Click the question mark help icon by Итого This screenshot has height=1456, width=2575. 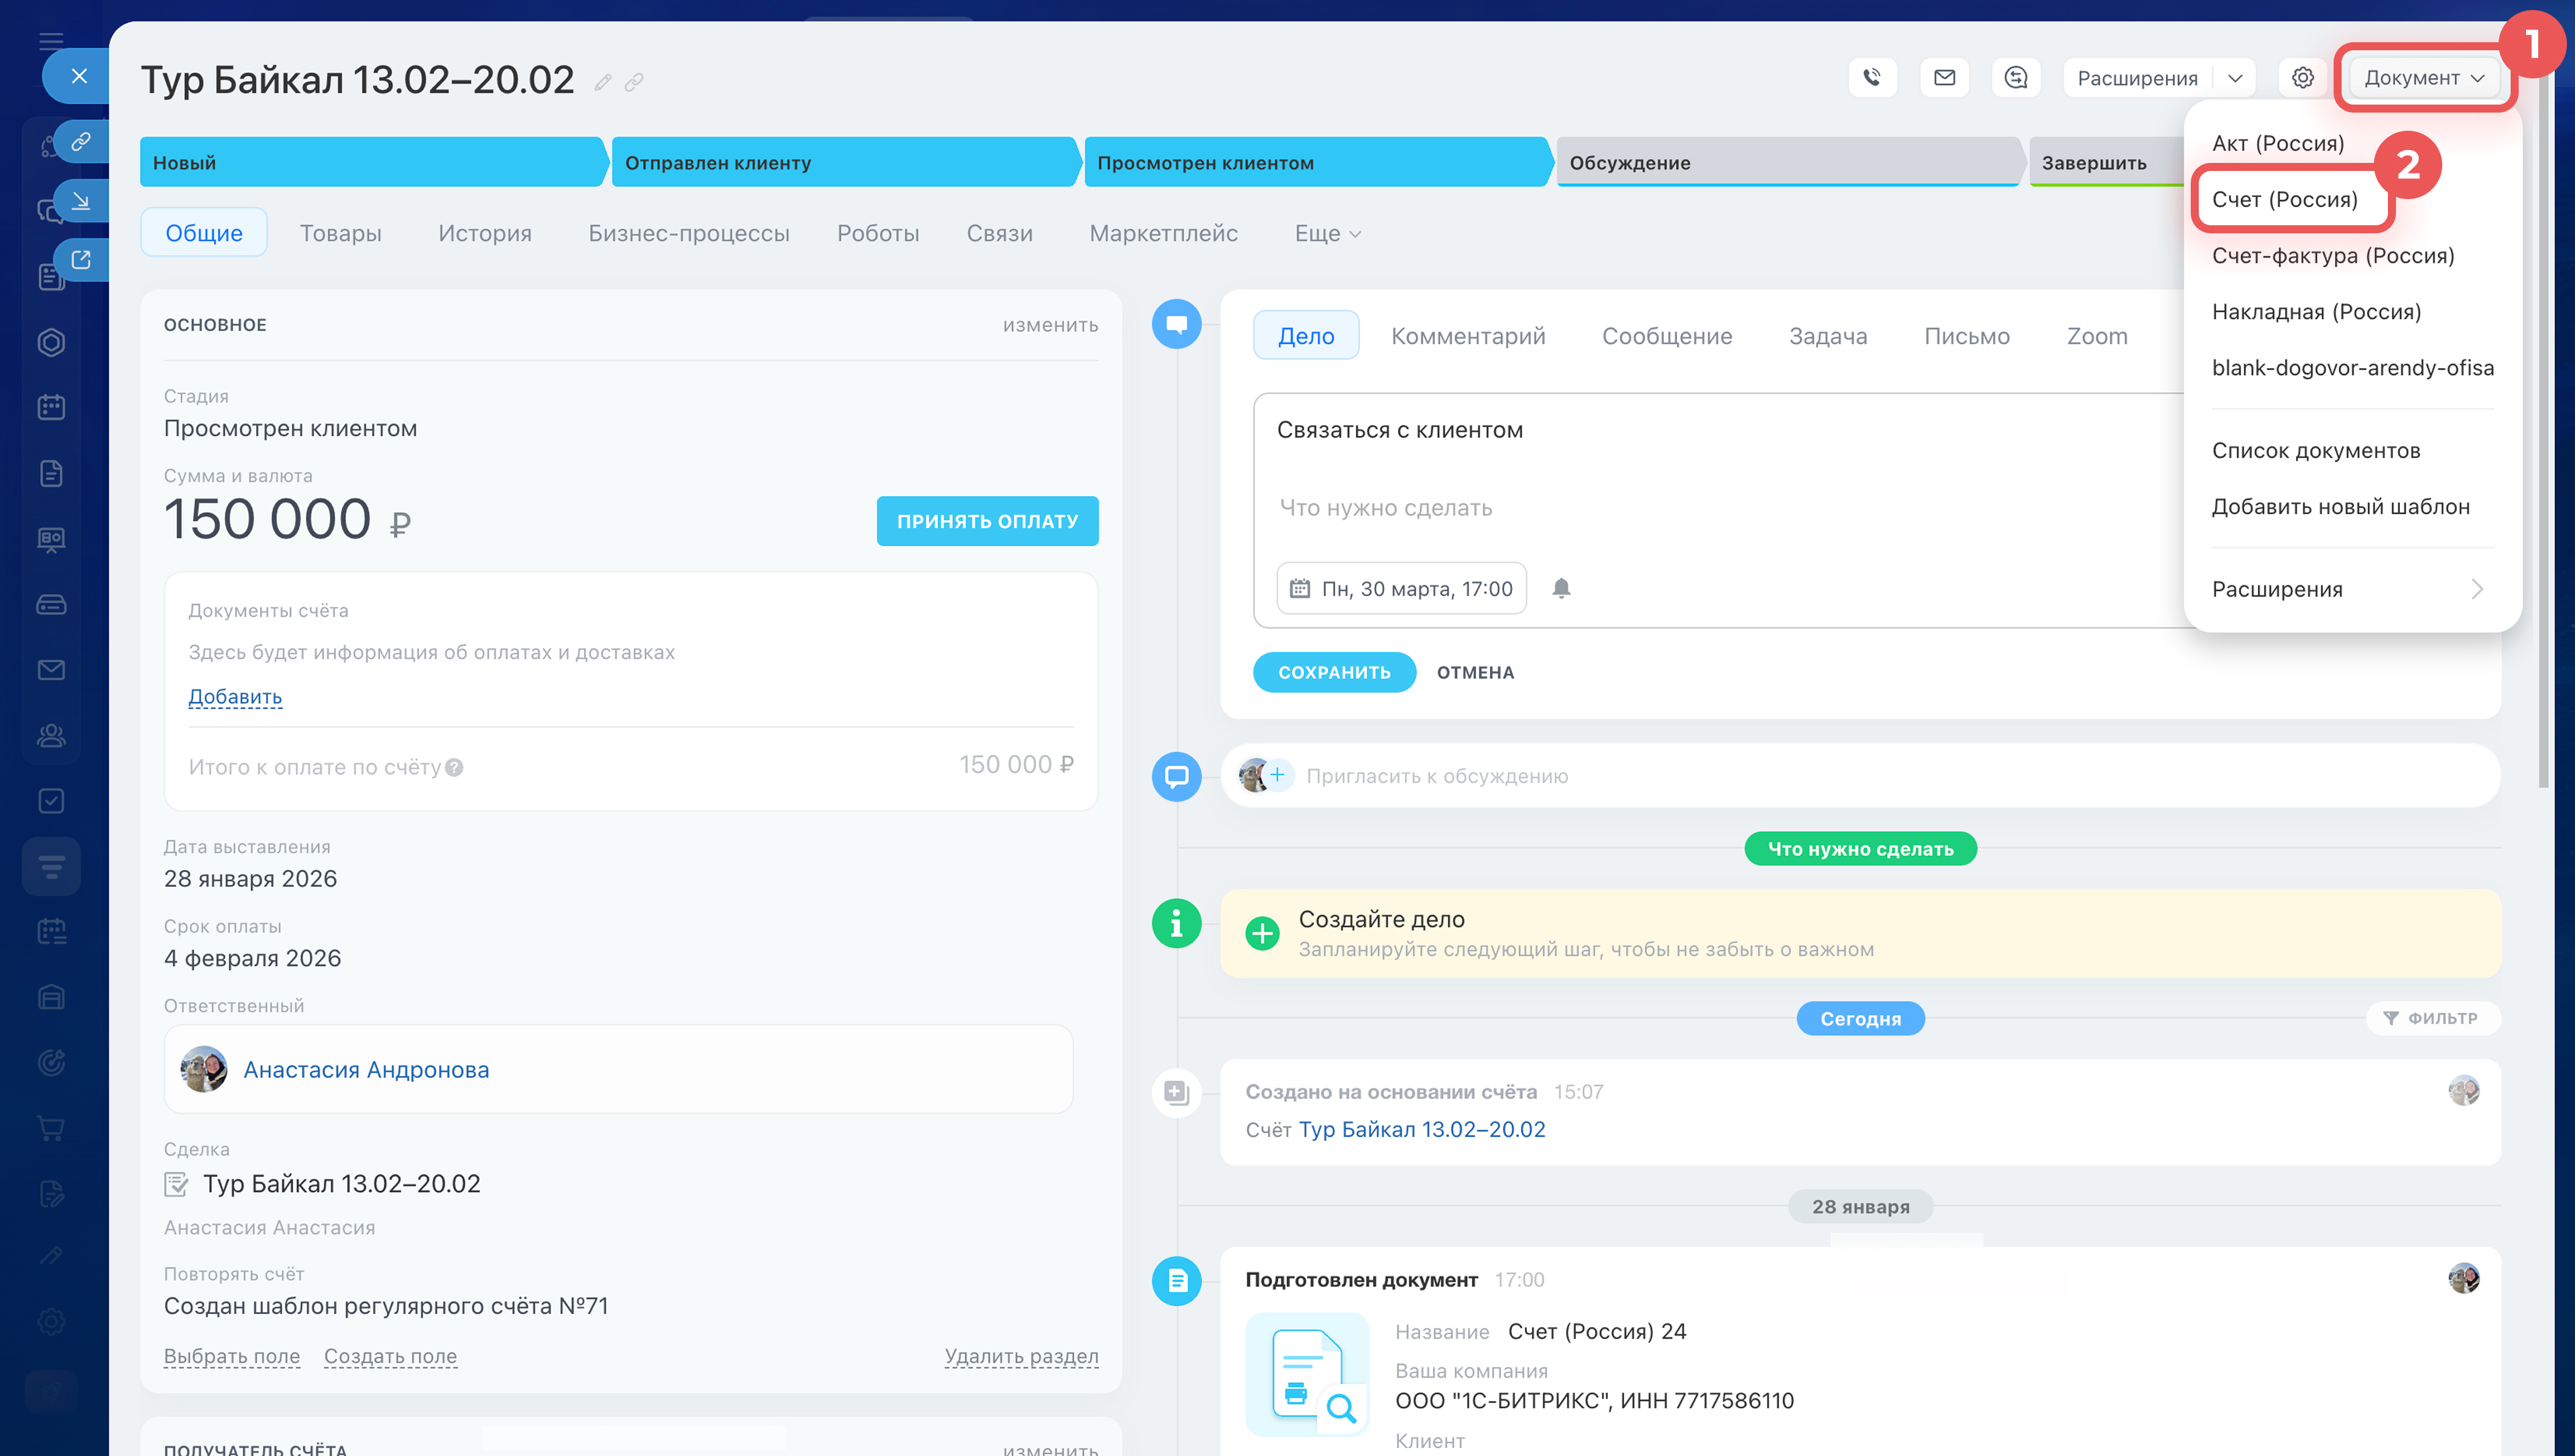pyautogui.click(x=454, y=767)
